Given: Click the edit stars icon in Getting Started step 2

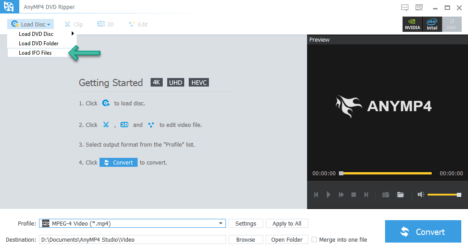Looking at the screenshot, I should [x=151, y=125].
